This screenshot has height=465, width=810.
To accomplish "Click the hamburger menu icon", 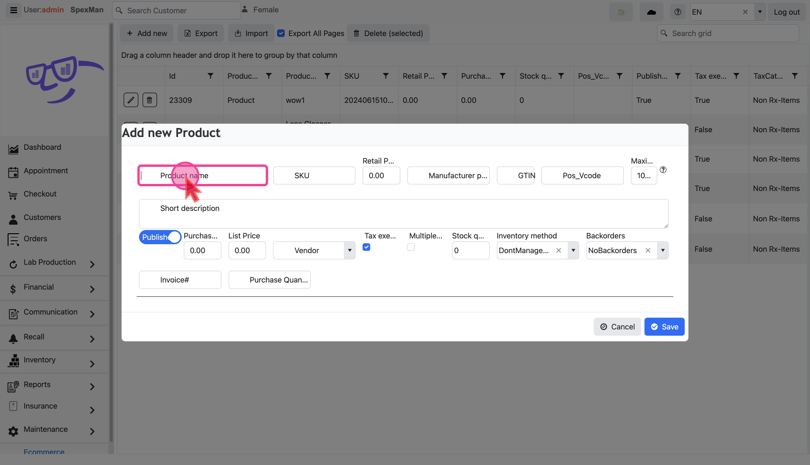I will point(14,10).
